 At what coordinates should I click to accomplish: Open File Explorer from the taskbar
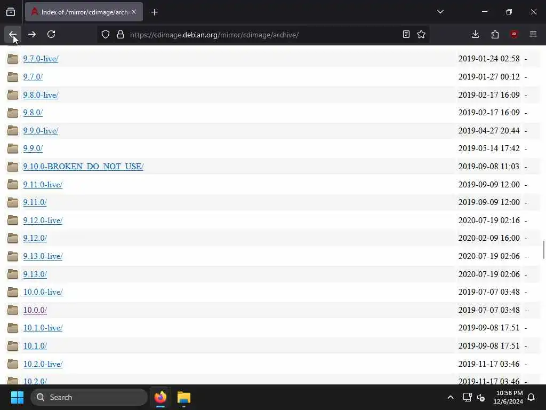pos(184,397)
